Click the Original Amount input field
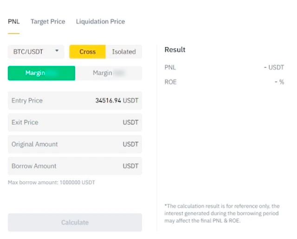This screenshot has height=239, width=297. (x=75, y=144)
